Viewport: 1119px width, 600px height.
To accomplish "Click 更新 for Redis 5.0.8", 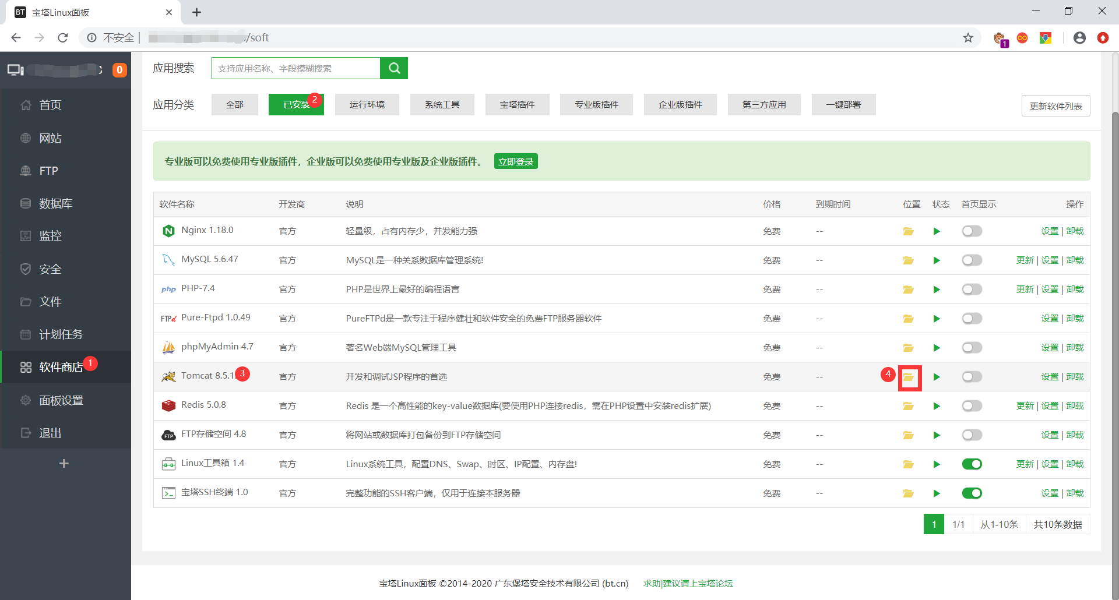I will pos(1025,406).
